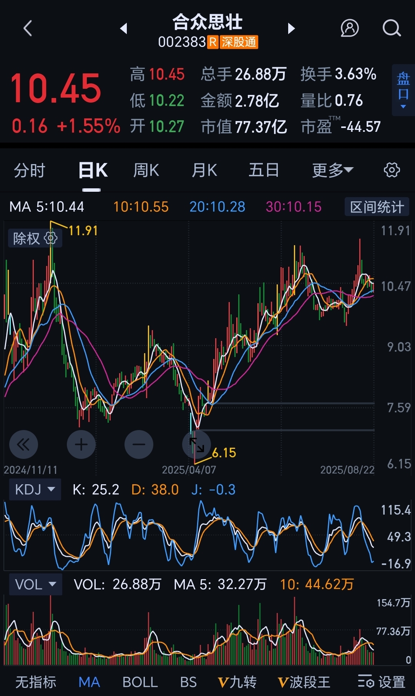The image size is (415, 696).
Task: Zoom out chart with minus button
Action: [x=139, y=445]
